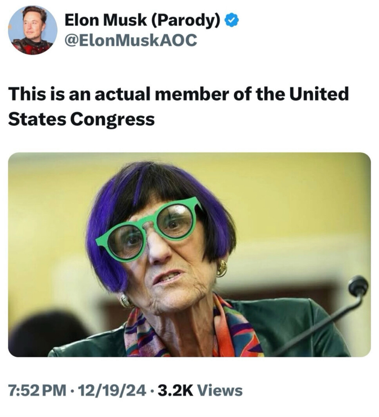Click the word "United" in the tweet

click(x=322, y=94)
